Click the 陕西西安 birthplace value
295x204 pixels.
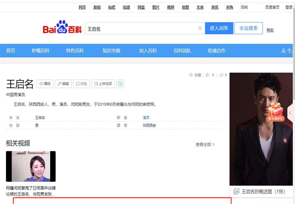coord(149,125)
